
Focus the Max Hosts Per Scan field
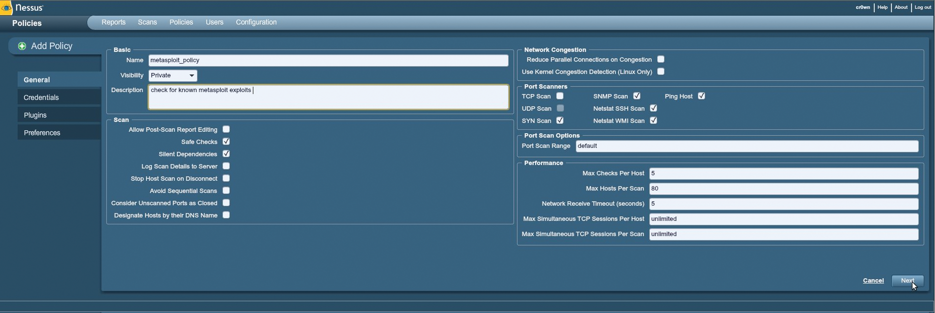[x=783, y=189]
